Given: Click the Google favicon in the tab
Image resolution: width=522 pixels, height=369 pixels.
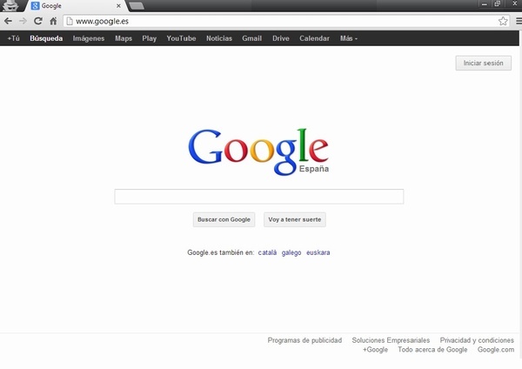Looking at the screenshot, I should pyautogui.click(x=35, y=6).
